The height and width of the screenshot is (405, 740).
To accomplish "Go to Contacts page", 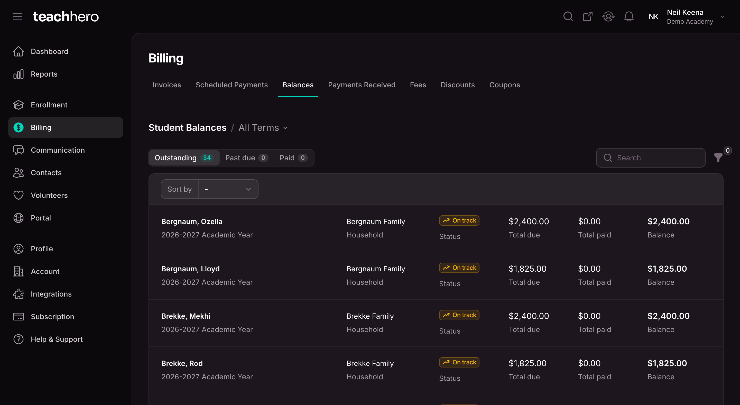I will (x=66, y=173).
